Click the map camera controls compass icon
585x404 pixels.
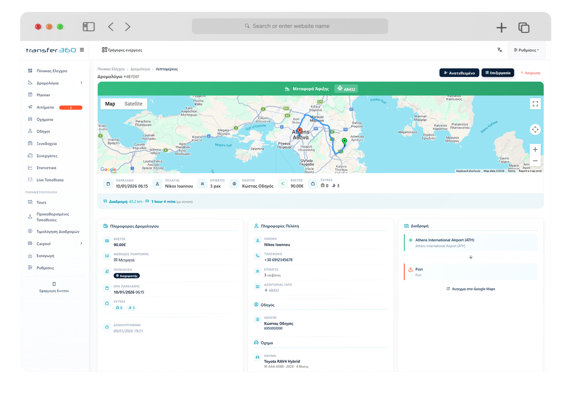[x=535, y=129]
